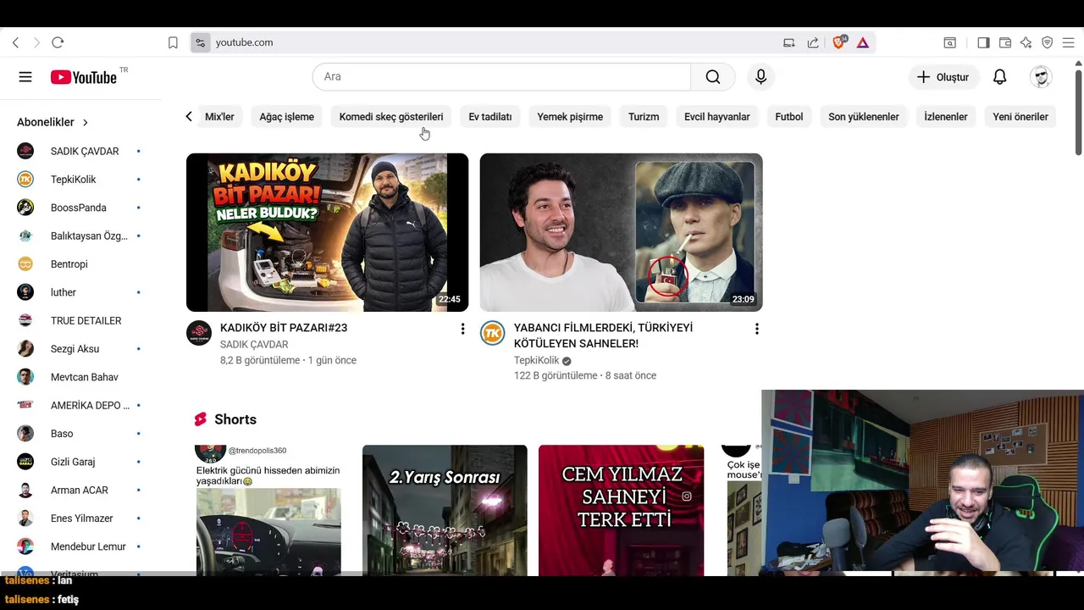Open TRUE DETAILER subscription in sidebar

click(x=80, y=321)
